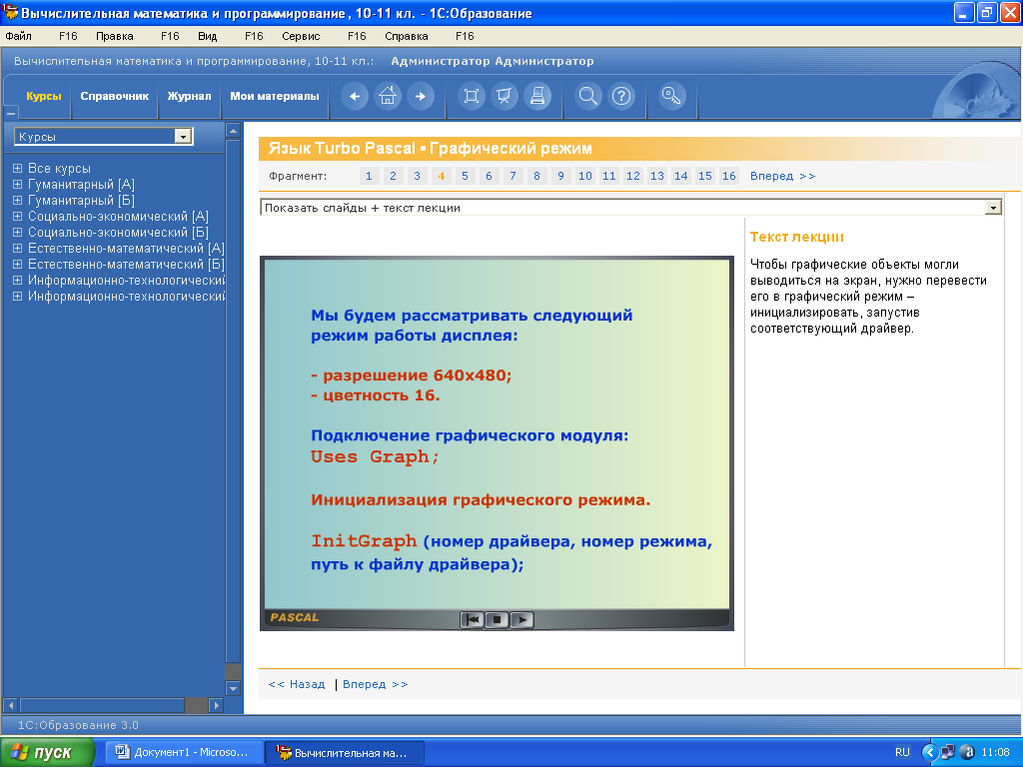Switch to the Справочник tab
Viewport: 1023px width, 767px height.
pyautogui.click(x=115, y=97)
